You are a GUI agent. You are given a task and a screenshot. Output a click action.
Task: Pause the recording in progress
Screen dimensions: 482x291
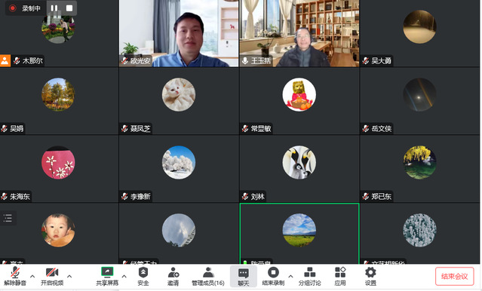pos(54,8)
